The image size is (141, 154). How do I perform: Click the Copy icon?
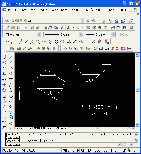click(x=50, y=28)
